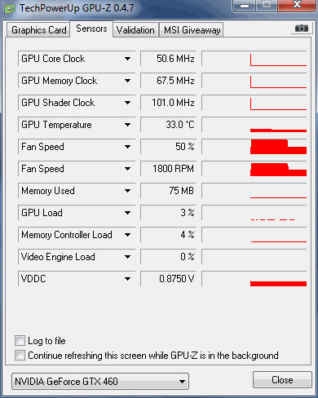Image resolution: width=318 pixels, height=398 pixels.
Task: Close the window using title bar X
Action: [297, 5]
